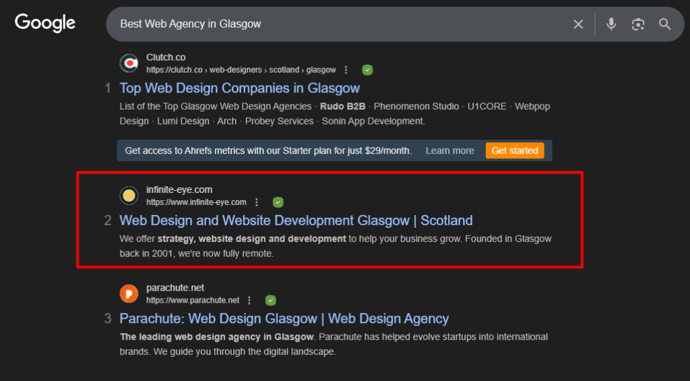Open Web Design and Website Development Glasgow link
690x381 pixels.
(x=296, y=221)
